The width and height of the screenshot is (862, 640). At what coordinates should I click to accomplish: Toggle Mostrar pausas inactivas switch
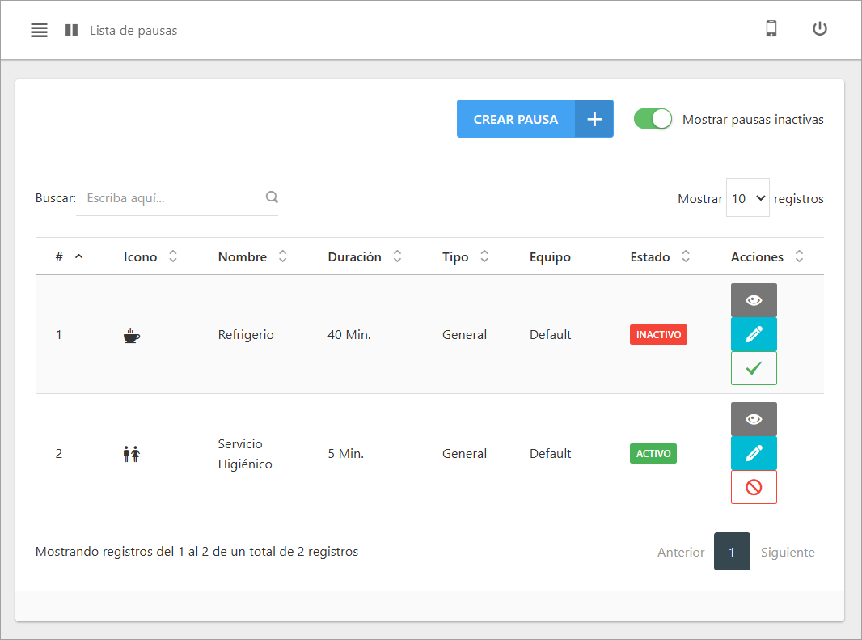click(653, 119)
